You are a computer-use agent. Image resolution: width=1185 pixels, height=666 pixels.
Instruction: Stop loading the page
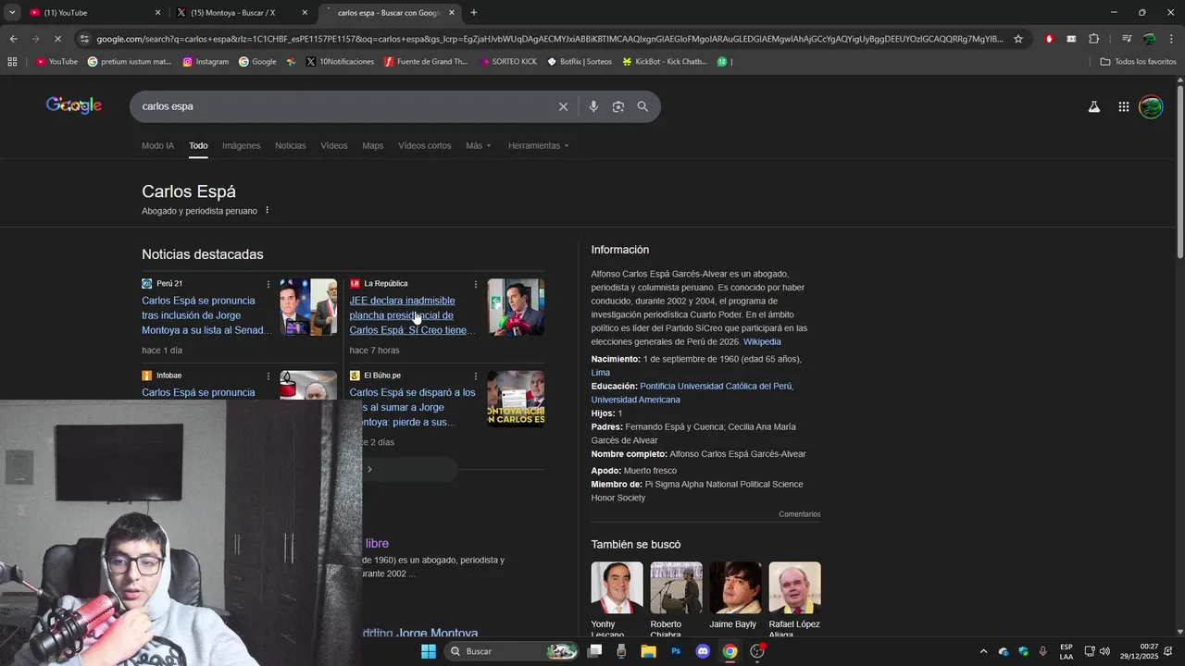pyautogui.click(x=56, y=39)
